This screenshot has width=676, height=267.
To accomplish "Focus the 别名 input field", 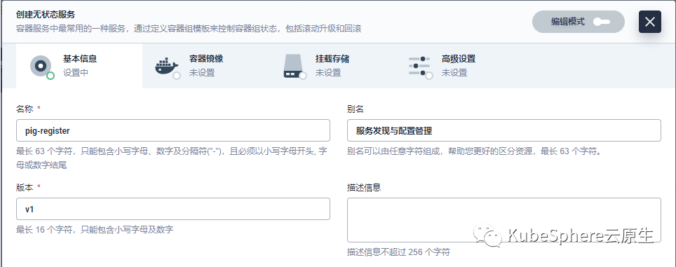I will click(504, 130).
